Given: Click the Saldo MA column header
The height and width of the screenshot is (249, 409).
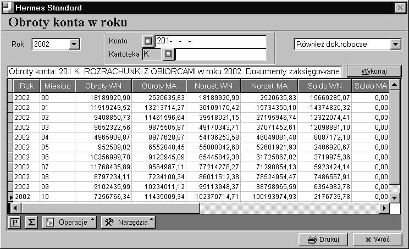Looking at the screenshot, I should click(371, 86).
